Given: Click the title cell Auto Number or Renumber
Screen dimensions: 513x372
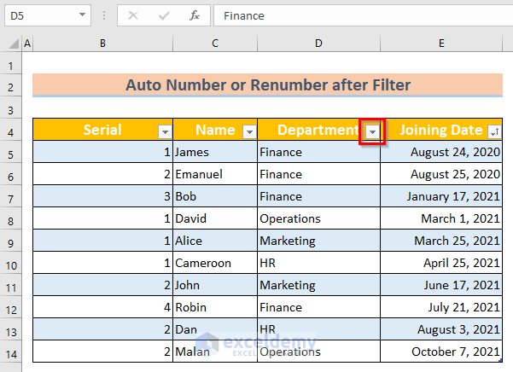Looking at the screenshot, I should (268, 85).
